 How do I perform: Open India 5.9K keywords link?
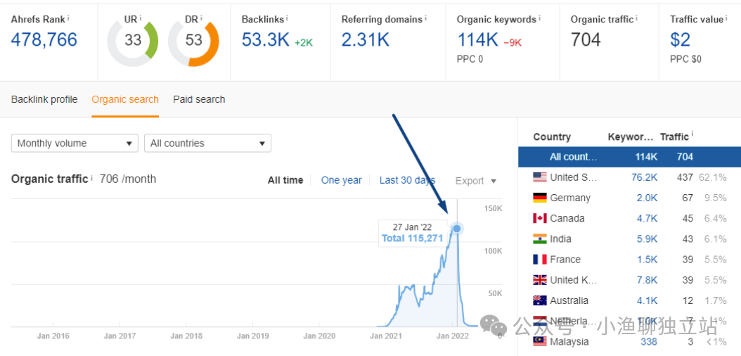(647, 239)
